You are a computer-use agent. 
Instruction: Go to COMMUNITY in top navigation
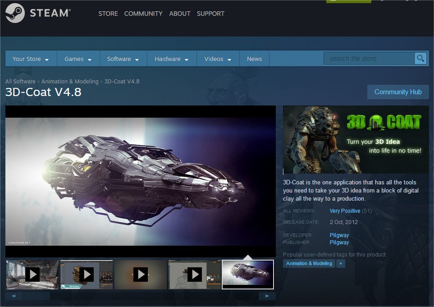click(x=143, y=14)
